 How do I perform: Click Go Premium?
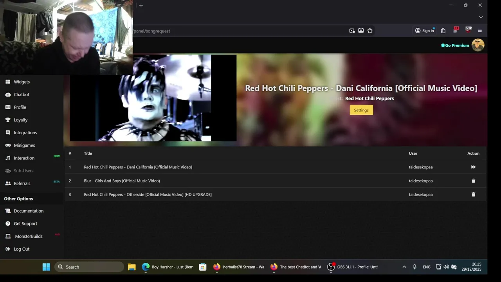point(455,45)
